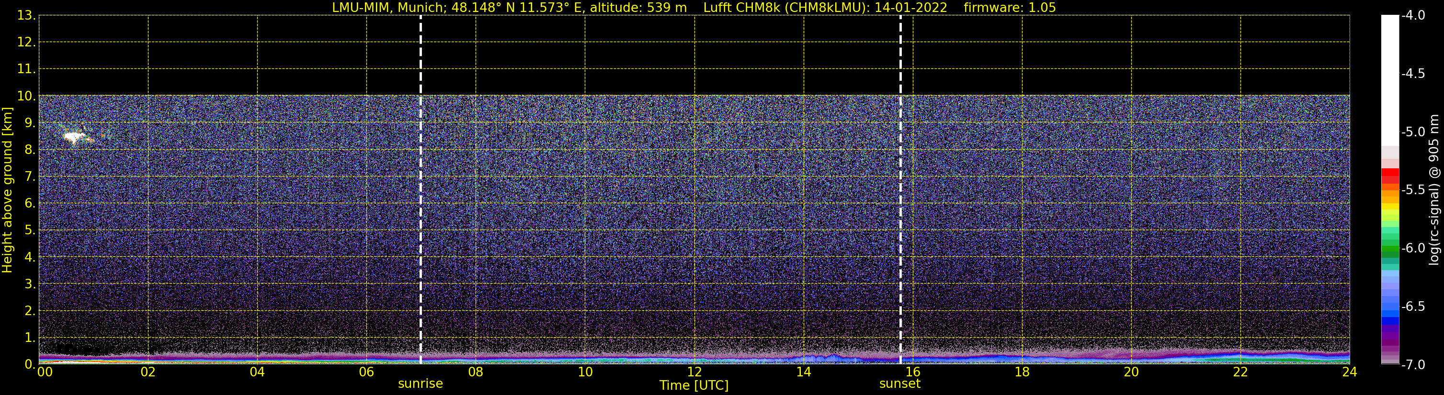This screenshot has width=1444, height=395.
Task: Click the plot title beginning 'LMU-MIM, Munich'
Action: point(694,8)
